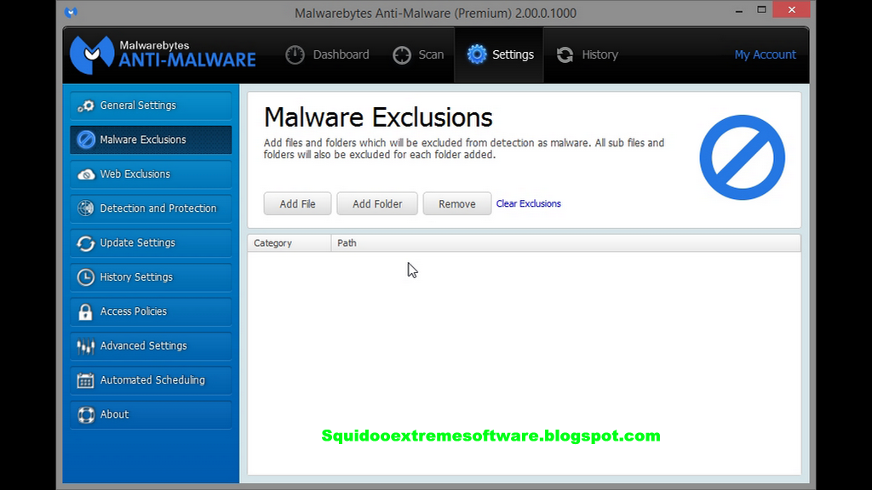
Task: Click the Automated Scheduling calendar icon
Action: point(86,380)
